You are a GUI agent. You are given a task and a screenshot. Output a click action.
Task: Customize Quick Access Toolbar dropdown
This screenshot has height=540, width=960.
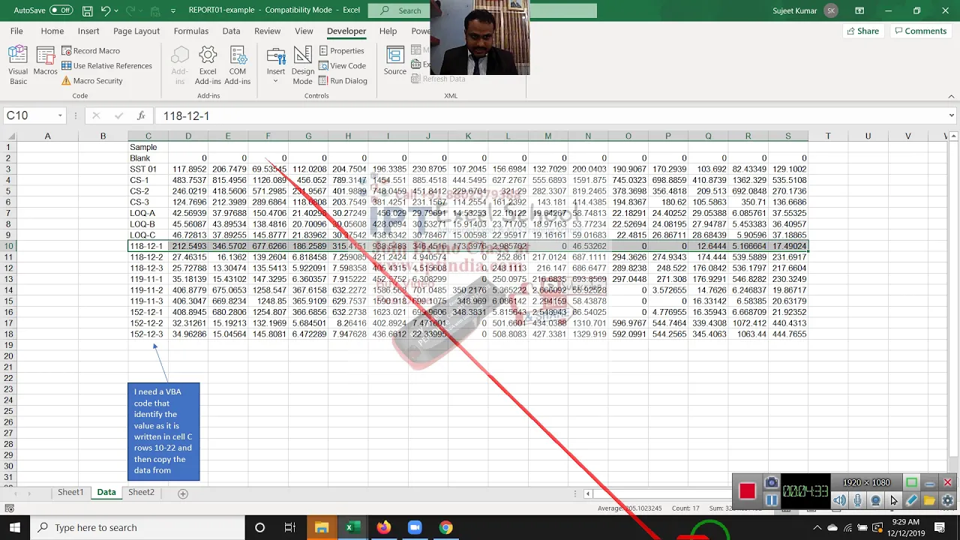point(173,10)
